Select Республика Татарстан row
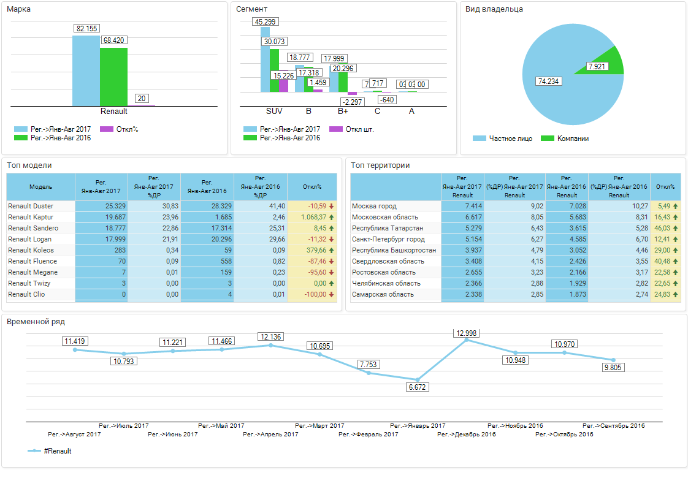688x486 pixels. [x=516, y=228]
